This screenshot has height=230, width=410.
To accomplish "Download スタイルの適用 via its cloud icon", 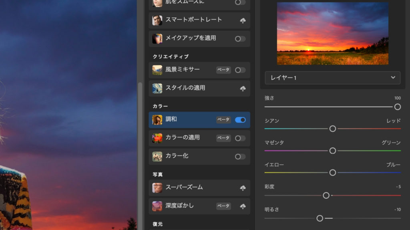I will coord(243,89).
